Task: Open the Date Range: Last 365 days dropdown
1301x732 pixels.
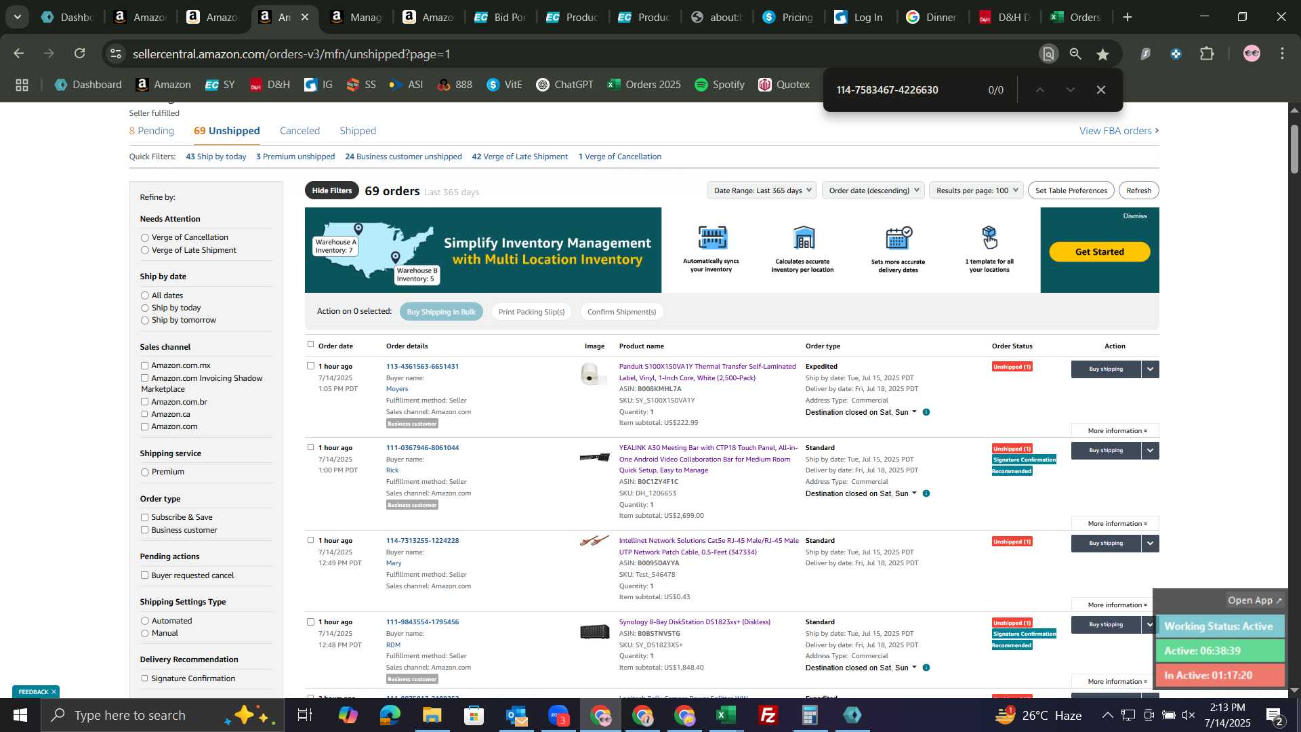Action: point(762,190)
